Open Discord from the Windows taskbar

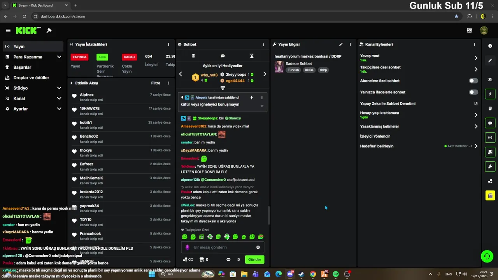tap(290, 274)
